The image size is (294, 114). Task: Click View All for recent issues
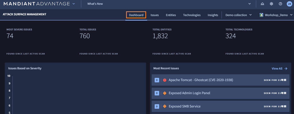click(279, 69)
